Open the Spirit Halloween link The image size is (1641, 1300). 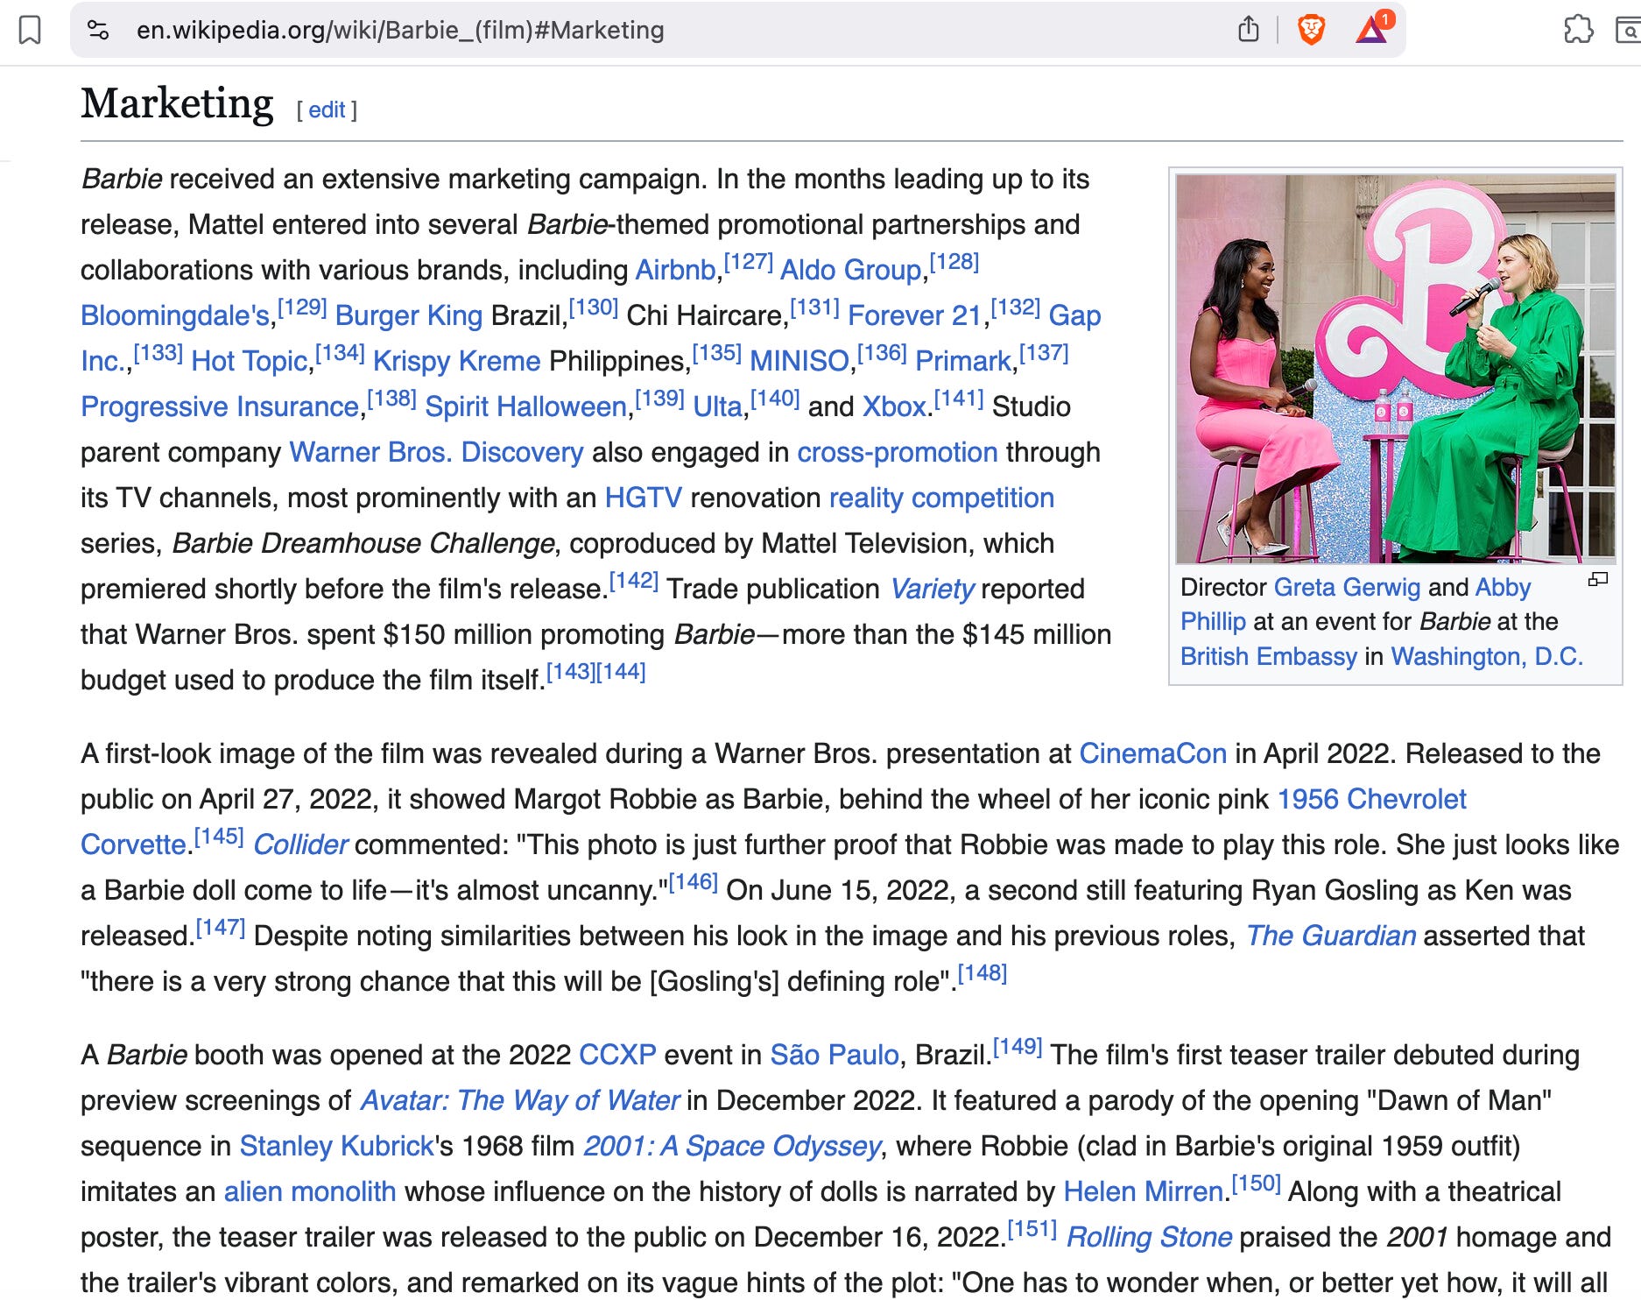tap(525, 406)
